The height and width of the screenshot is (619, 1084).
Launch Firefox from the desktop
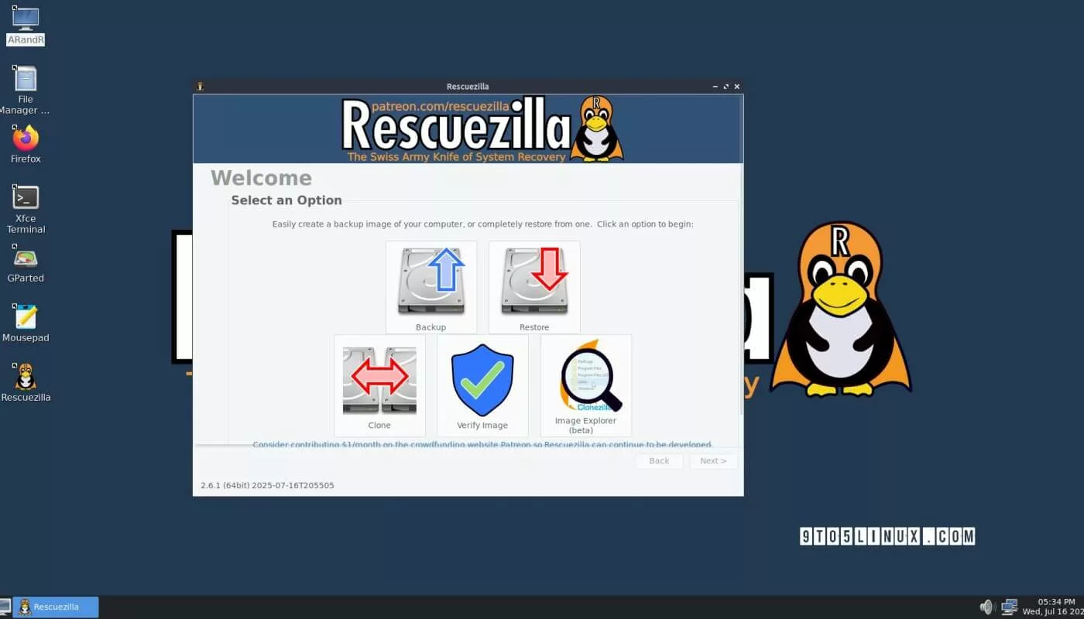26,145
